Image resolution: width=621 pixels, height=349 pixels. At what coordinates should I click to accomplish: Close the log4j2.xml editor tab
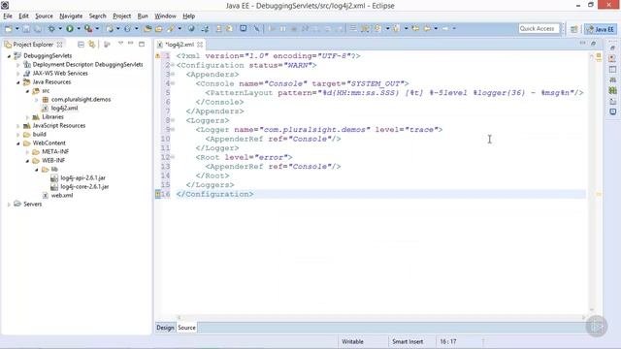coord(200,45)
